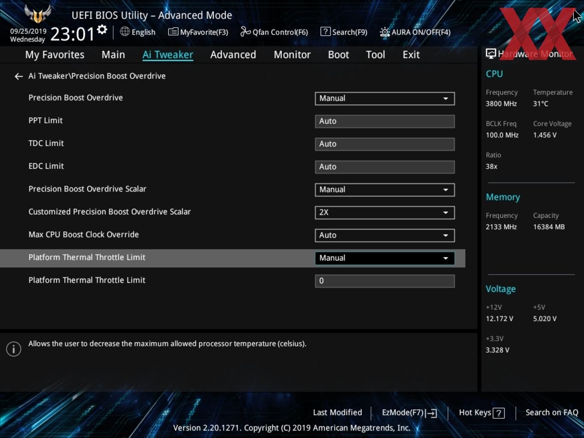
Task: Expand Customized Precision Boost Overdrive Scalar 2X dropdown
Action: (385, 213)
